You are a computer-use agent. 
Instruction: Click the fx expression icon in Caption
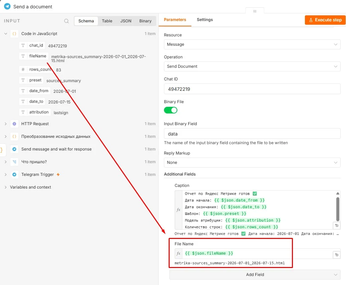pos(178,210)
